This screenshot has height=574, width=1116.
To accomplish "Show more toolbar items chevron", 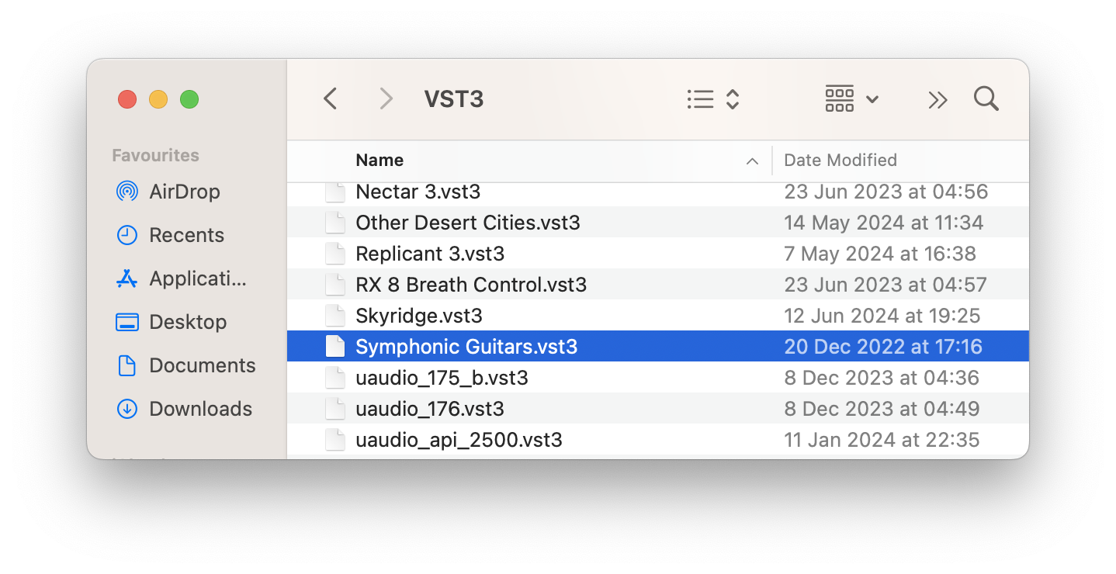I will pyautogui.click(x=938, y=99).
